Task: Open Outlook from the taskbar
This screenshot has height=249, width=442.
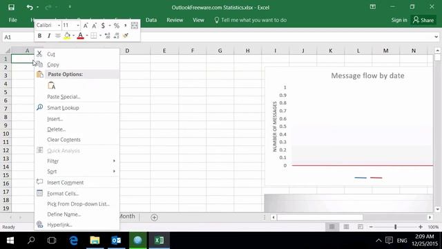Action: point(116,240)
